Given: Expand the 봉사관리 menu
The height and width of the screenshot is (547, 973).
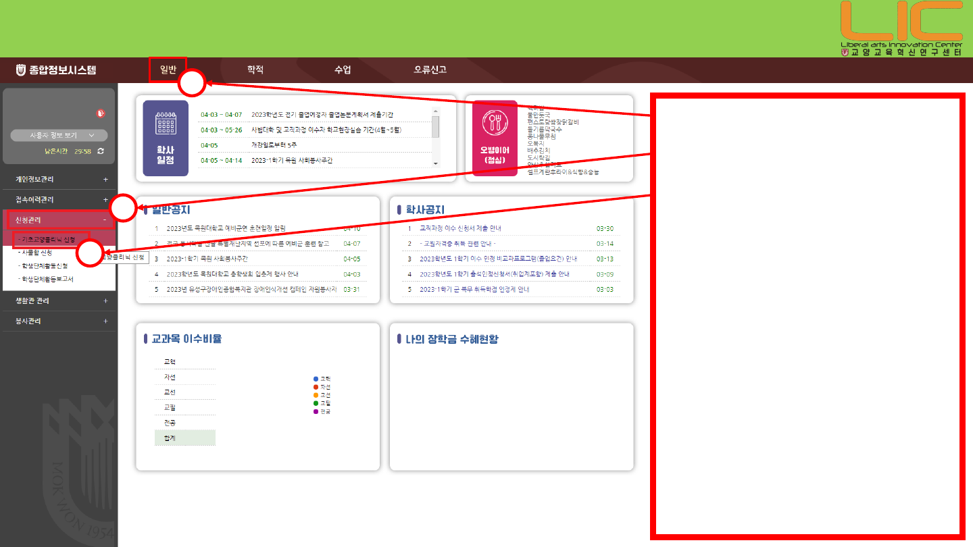Looking at the screenshot, I should [105, 321].
